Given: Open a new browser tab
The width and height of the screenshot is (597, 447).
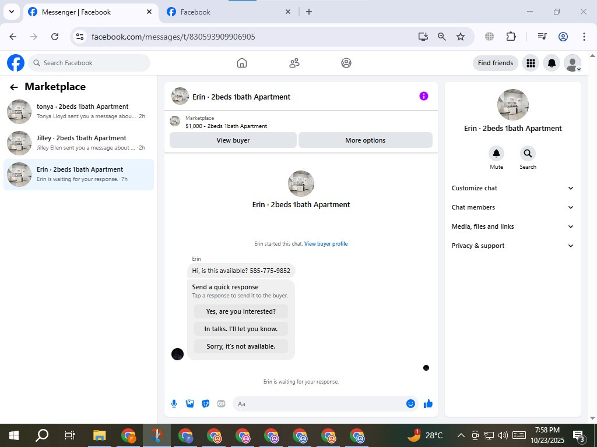Looking at the screenshot, I should [309, 12].
